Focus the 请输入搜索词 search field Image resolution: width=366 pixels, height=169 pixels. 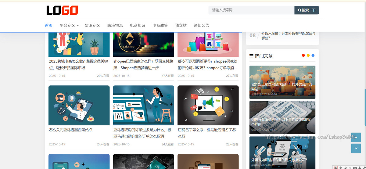[251, 10]
